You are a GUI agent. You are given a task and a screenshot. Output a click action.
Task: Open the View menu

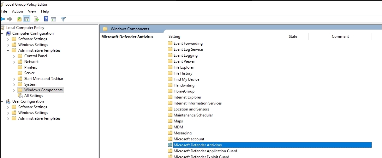tap(32, 11)
